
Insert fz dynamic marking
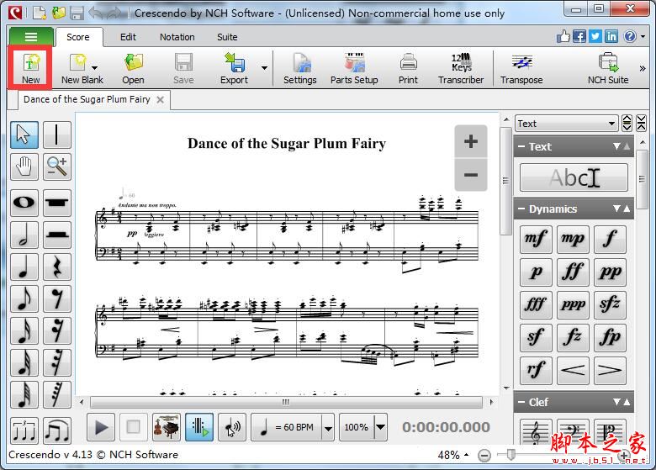573,337
